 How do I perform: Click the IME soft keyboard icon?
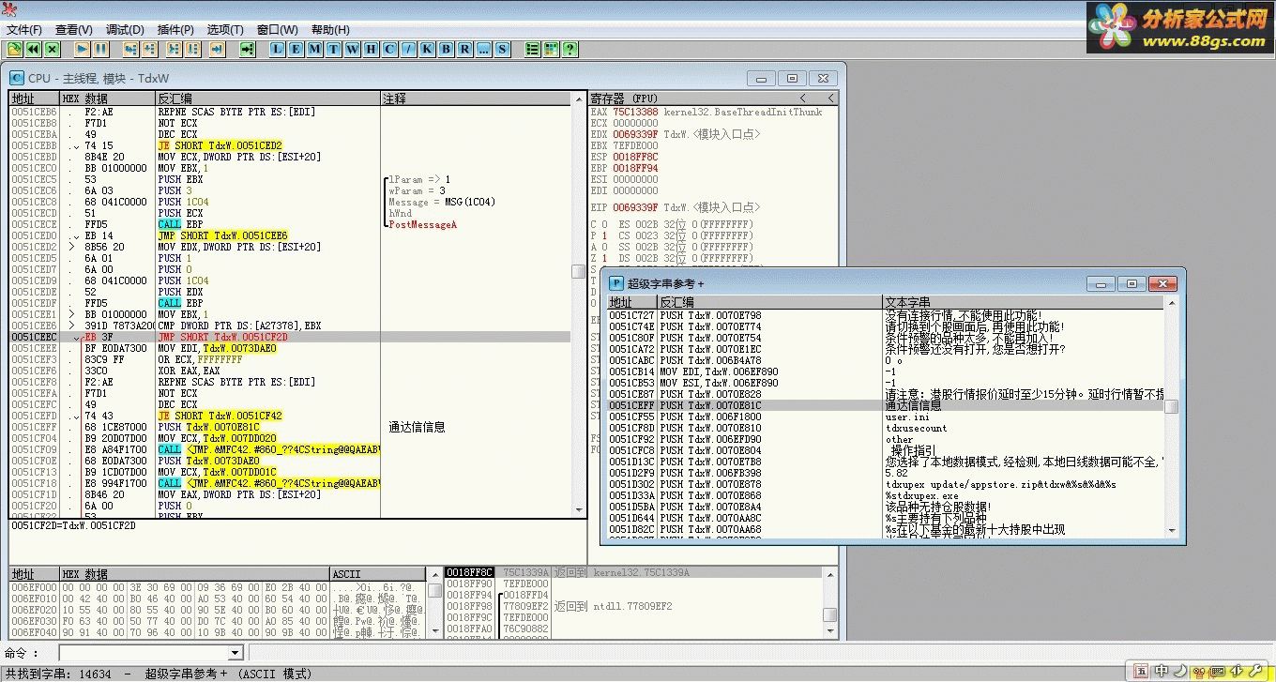click(x=1216, y=671)
